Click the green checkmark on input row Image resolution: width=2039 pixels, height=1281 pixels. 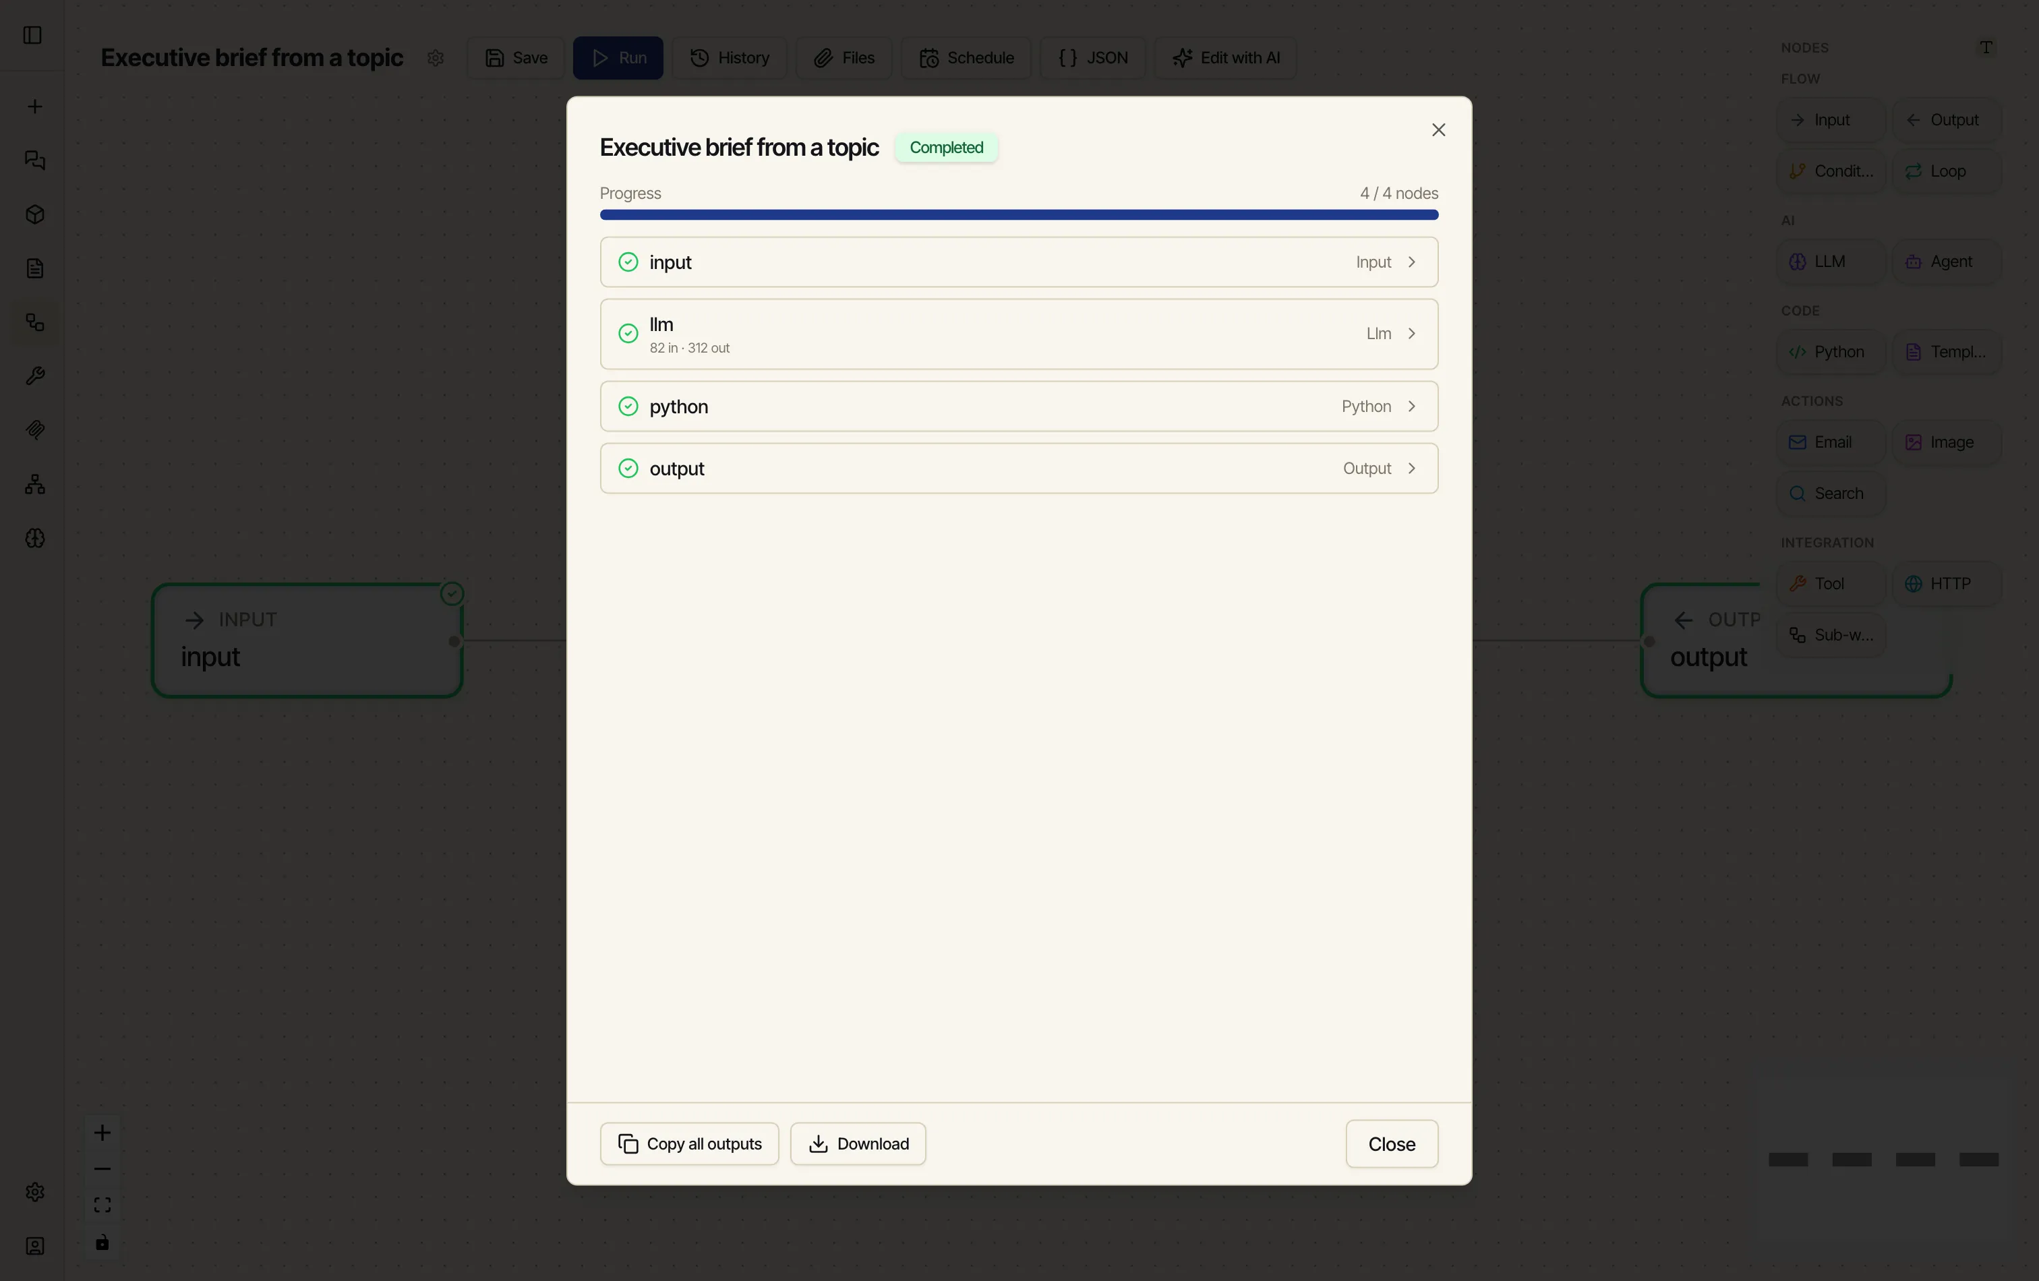[628, 262]
